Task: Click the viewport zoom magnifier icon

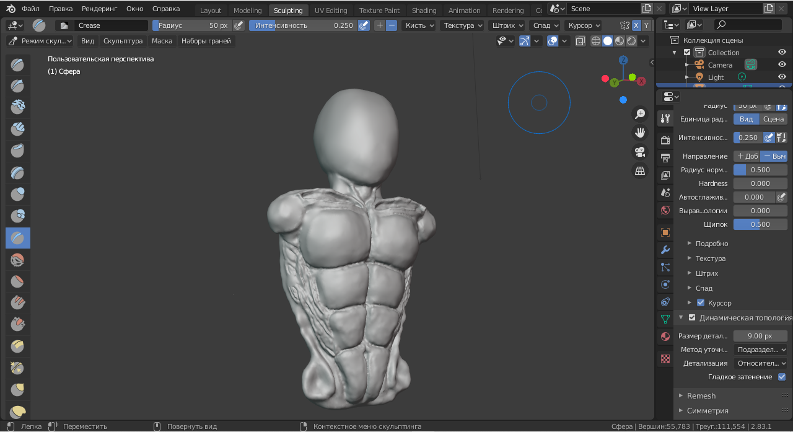Action: (x=640, y=114)
